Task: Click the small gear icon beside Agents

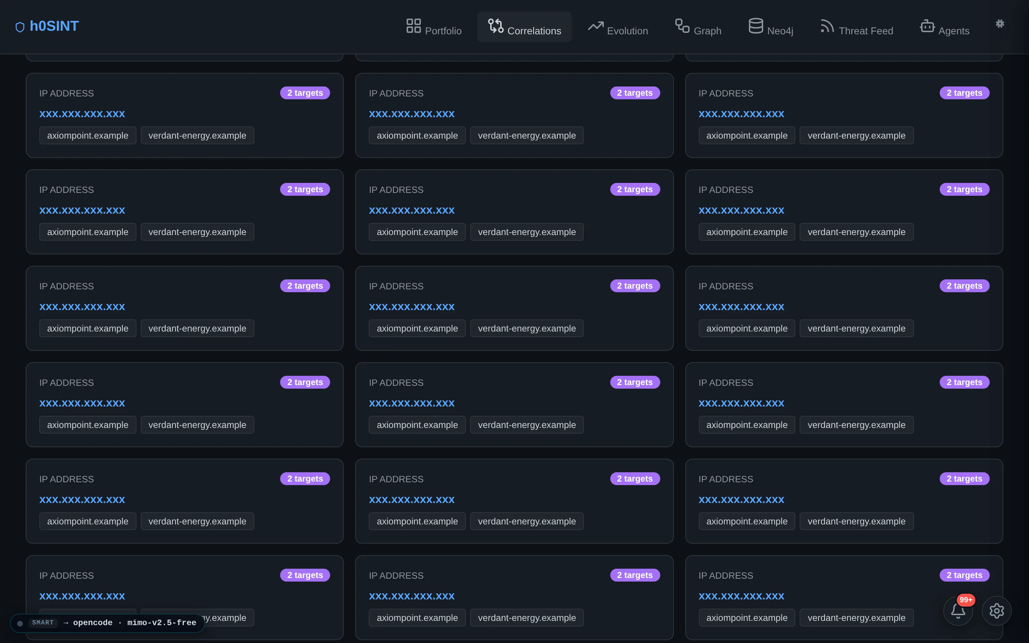Action: (1000, 24)
